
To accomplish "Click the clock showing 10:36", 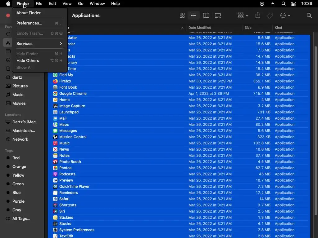I will tap(307, 4).
